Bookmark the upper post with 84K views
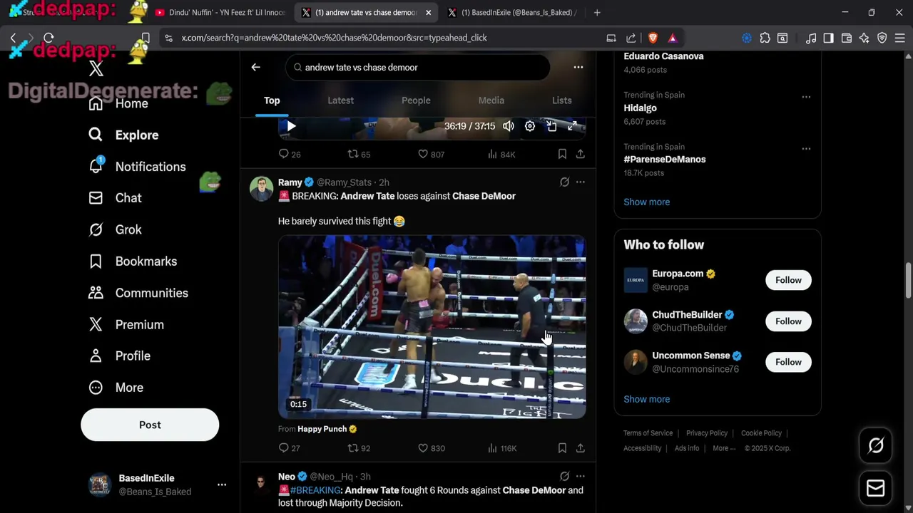This screenshot has height=513, width=913. [562, 154]
